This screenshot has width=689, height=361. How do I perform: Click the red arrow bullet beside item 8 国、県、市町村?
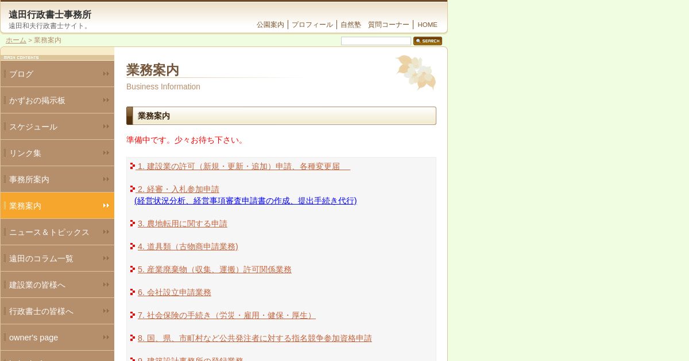point(133,338)
